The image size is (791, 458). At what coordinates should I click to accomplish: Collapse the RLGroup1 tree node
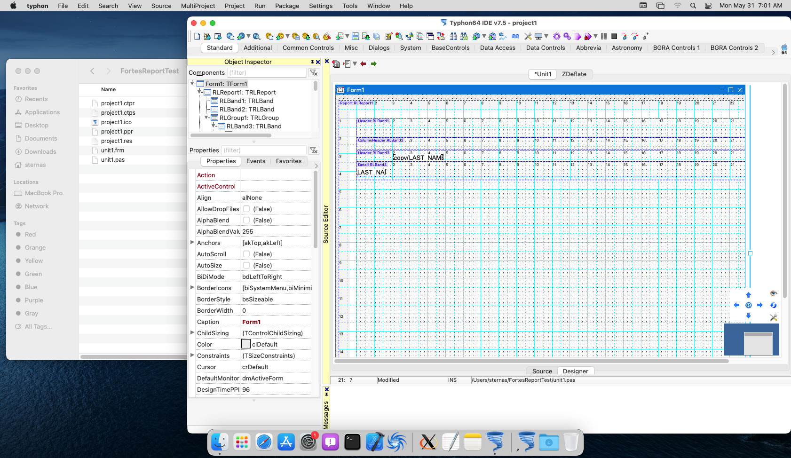point(206,118)
